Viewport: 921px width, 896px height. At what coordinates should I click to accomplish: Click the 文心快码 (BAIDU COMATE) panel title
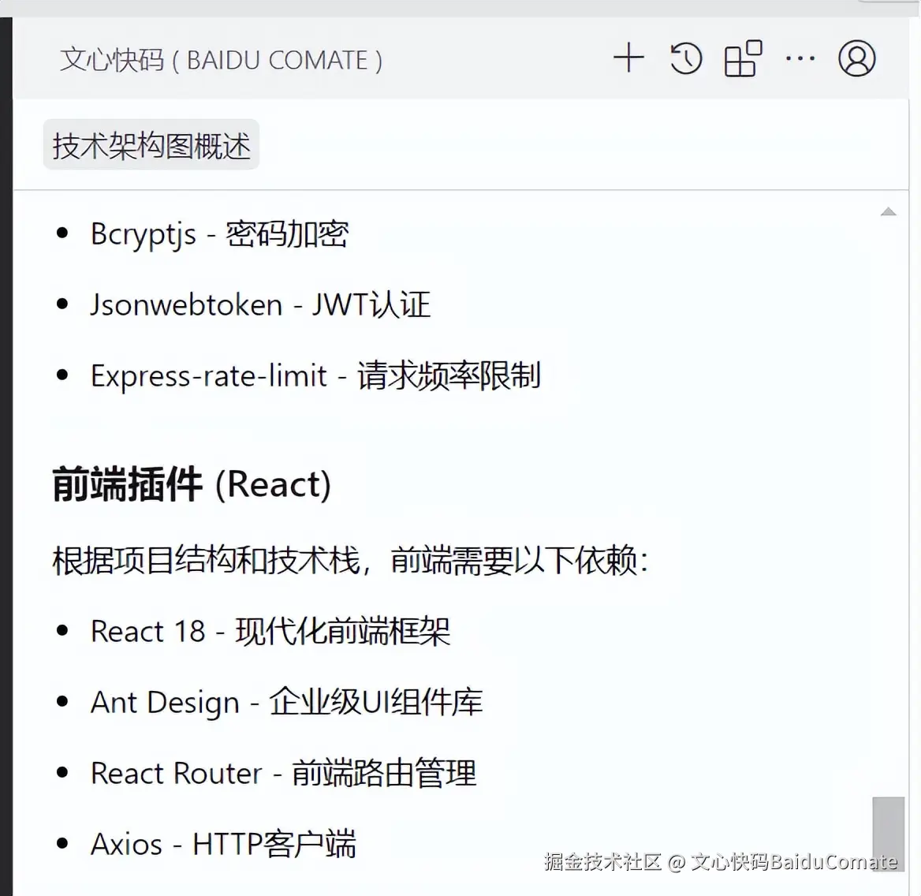[221, 60]
